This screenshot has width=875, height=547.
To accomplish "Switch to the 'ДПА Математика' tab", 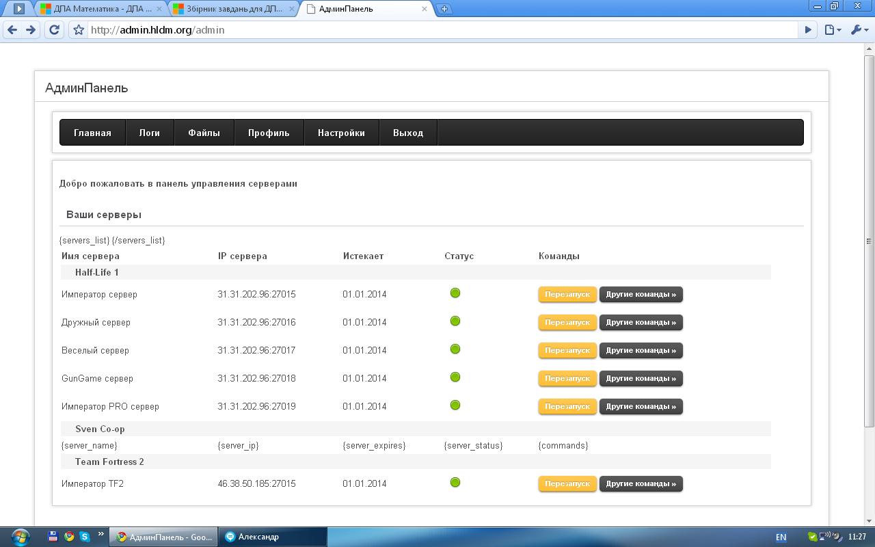I will 100,10.
